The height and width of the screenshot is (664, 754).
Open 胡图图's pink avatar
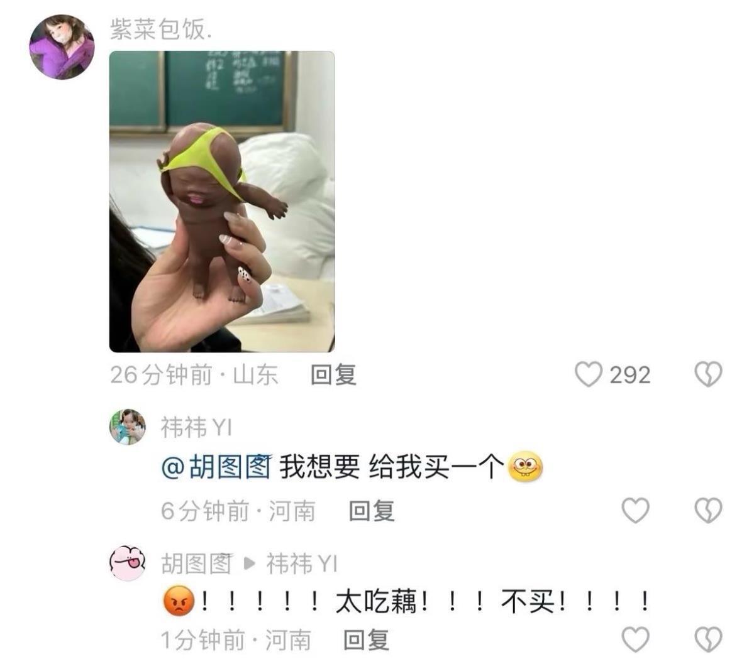pos(128,563)
